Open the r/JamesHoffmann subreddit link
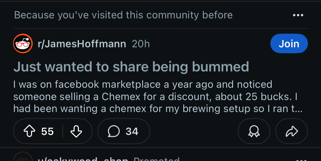The height and width of the screenshot is (161, 321). tap(82, 44)
